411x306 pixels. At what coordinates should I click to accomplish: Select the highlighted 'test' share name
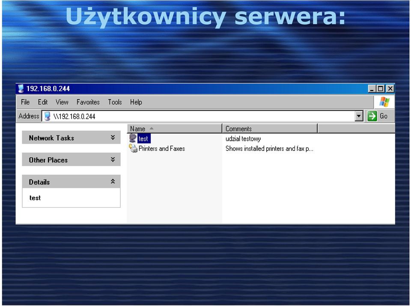[x=143, y=138]
